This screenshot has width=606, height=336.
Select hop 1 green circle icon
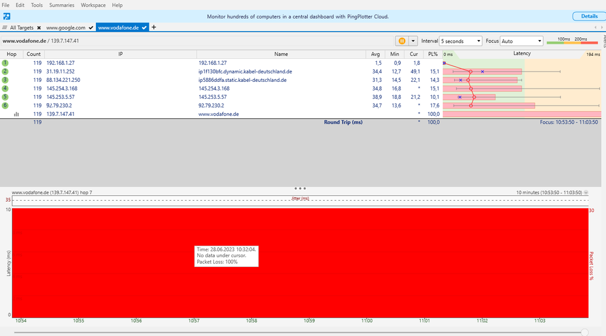[5, 62]
